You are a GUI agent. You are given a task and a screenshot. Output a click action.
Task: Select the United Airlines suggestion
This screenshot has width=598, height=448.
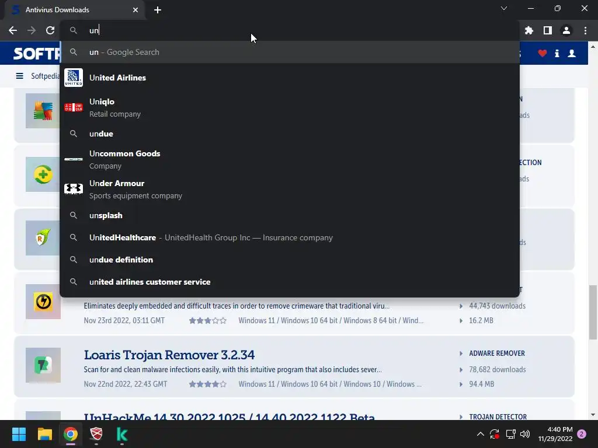click(290, 78)
